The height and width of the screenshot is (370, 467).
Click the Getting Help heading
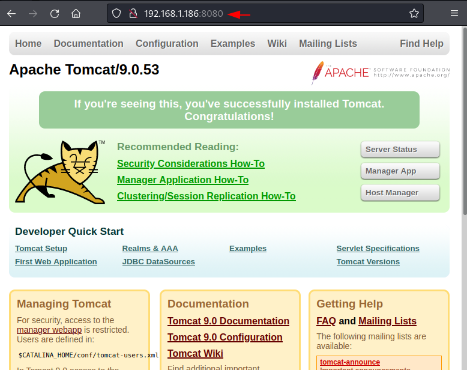click(349, 304)
